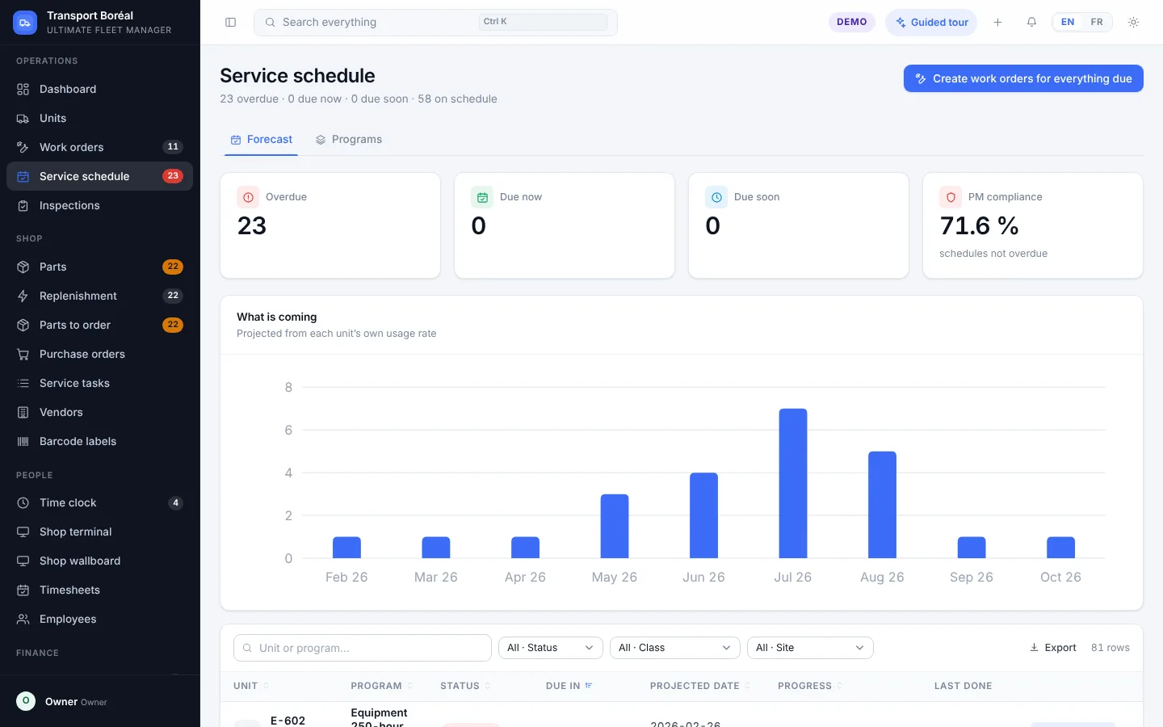This screenshot has width=1163, height=727.
Task: Sort by the Due In column
Action: (569, 686)
